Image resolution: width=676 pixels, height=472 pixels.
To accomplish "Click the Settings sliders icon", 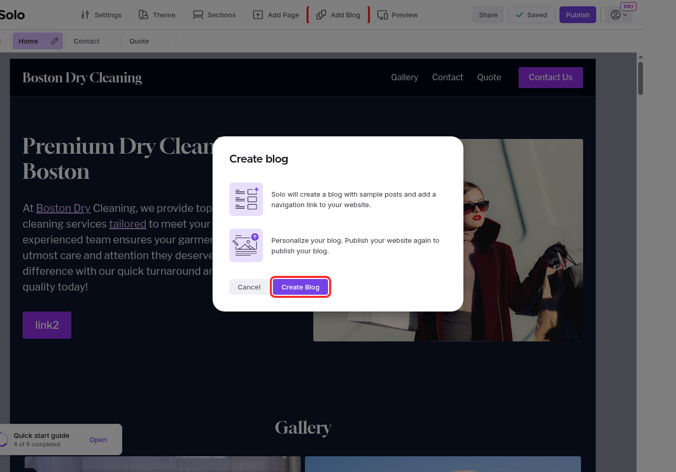I will point(85,15).
